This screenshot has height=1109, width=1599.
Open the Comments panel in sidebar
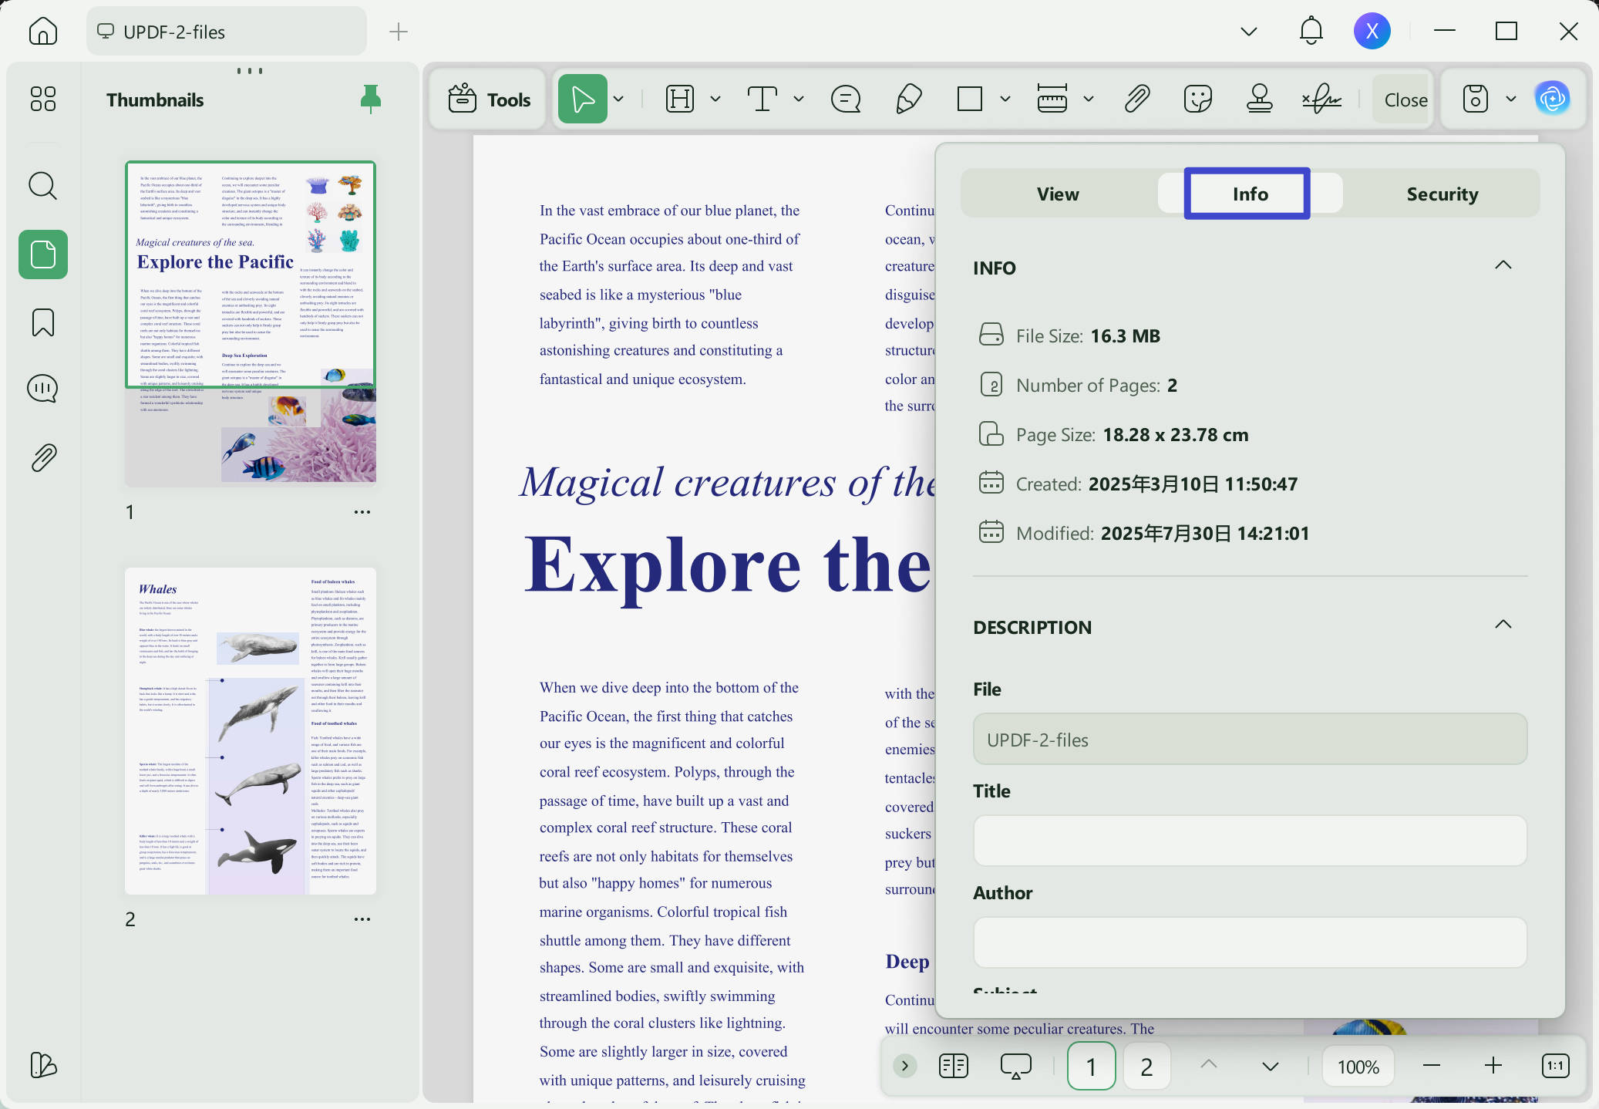[43, 389]
